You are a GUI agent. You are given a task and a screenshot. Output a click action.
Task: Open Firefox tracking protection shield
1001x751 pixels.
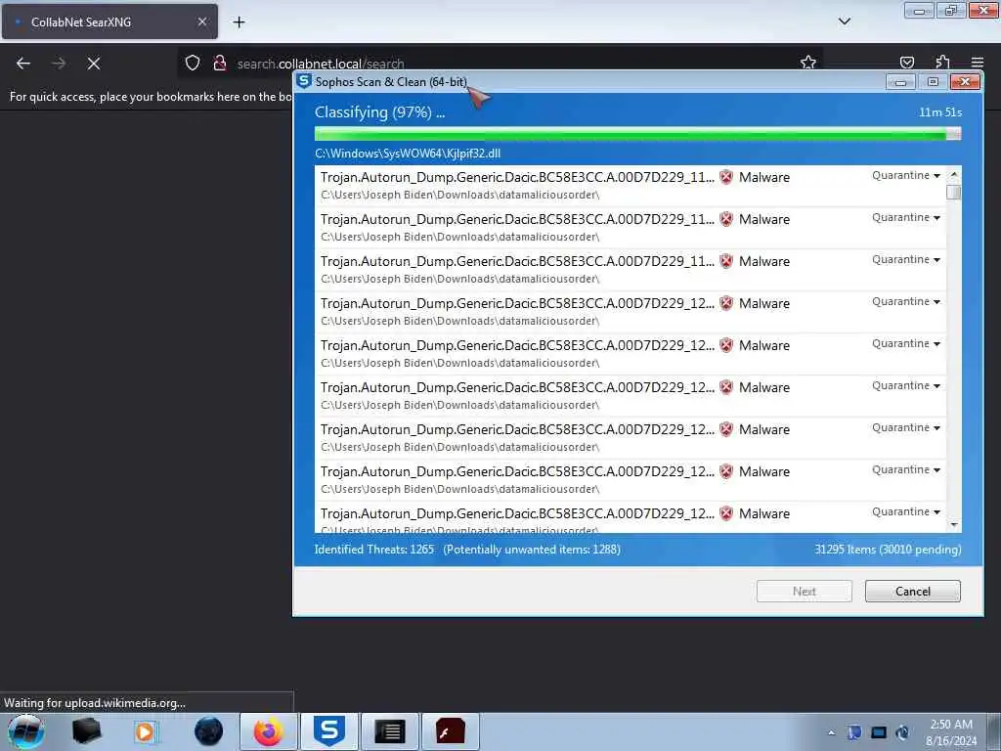tap(193, 64)
